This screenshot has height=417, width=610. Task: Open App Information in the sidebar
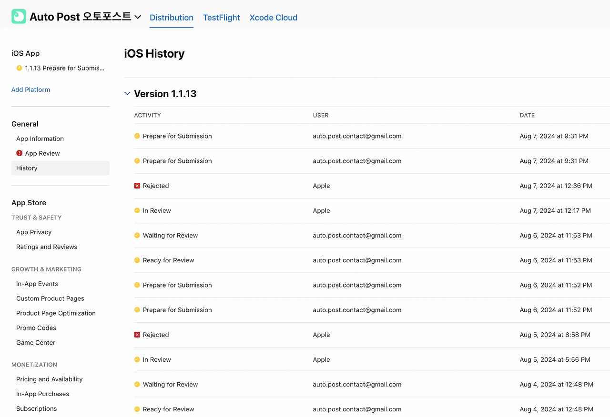[40, 139]
